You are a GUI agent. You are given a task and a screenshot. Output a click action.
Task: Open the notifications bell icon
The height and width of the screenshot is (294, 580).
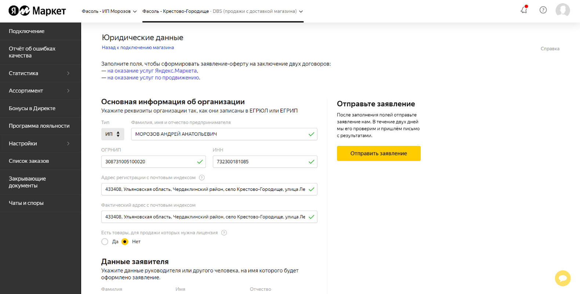pos(524,10)
